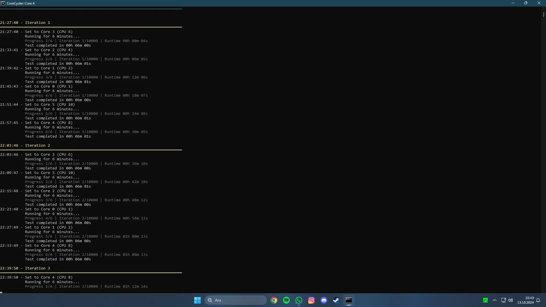Click line '22:15:48 - Set to Core 2 (CPU 4)'
Screen dimensions: 546x307
click(36, 191)
